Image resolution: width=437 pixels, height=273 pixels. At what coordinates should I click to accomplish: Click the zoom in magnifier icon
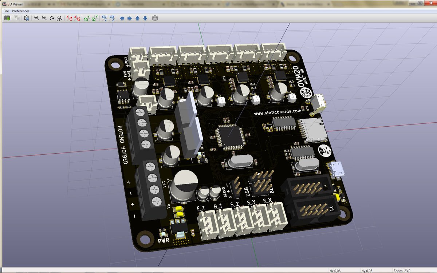[x=36, y=18]
